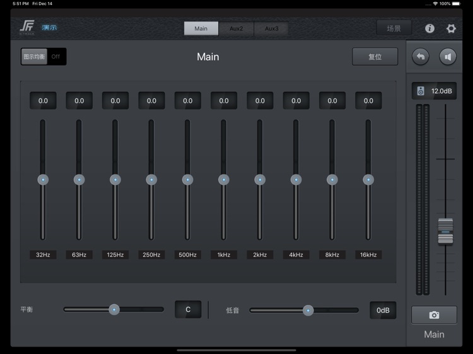Take snapshot with camera button
Screen dimensions: 473x354
434,315
